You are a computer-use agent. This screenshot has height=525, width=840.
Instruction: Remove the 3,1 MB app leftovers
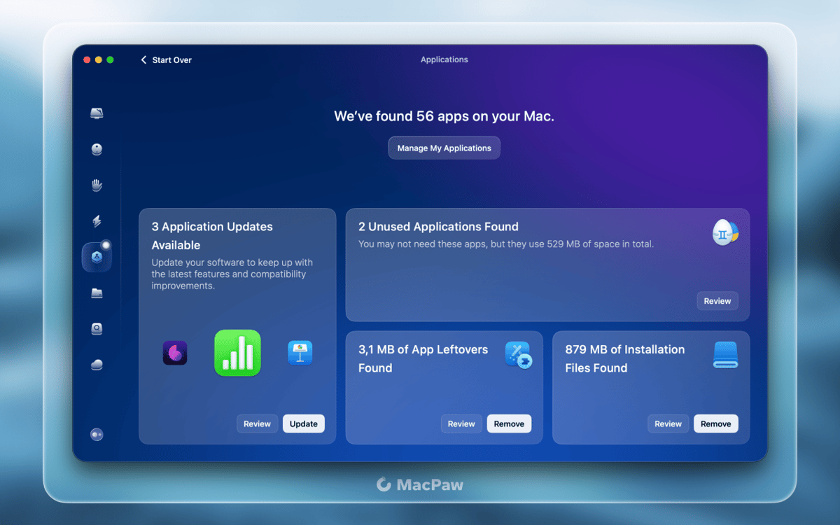pyautogui.click(x=509, y=424)
